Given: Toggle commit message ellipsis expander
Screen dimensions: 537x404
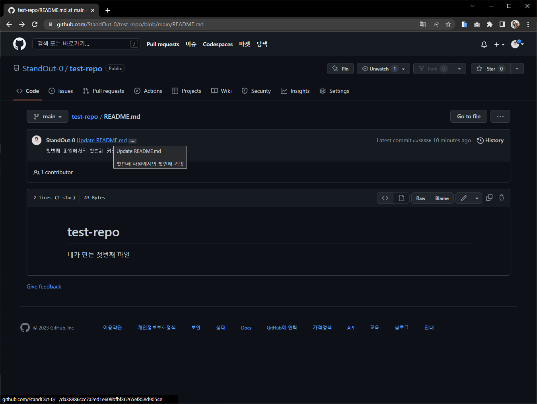Looking at the screenshot, I should point(132,141).
